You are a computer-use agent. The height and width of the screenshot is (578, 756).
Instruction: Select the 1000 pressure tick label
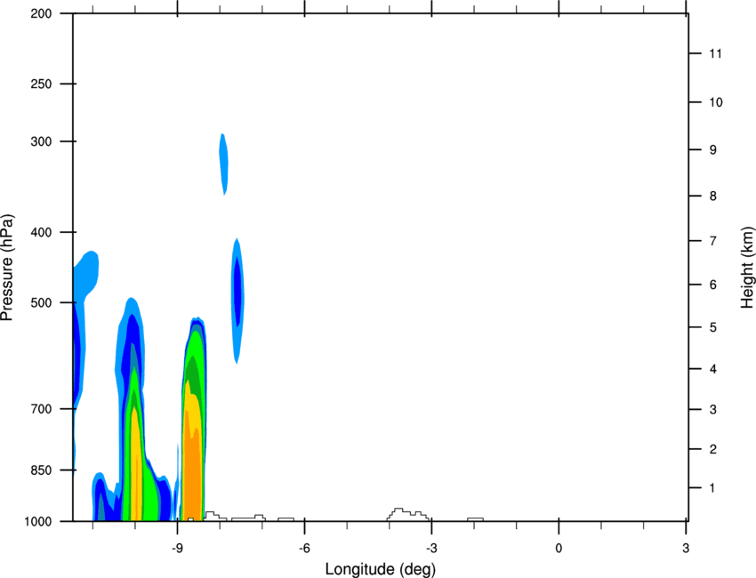(38, 522)
